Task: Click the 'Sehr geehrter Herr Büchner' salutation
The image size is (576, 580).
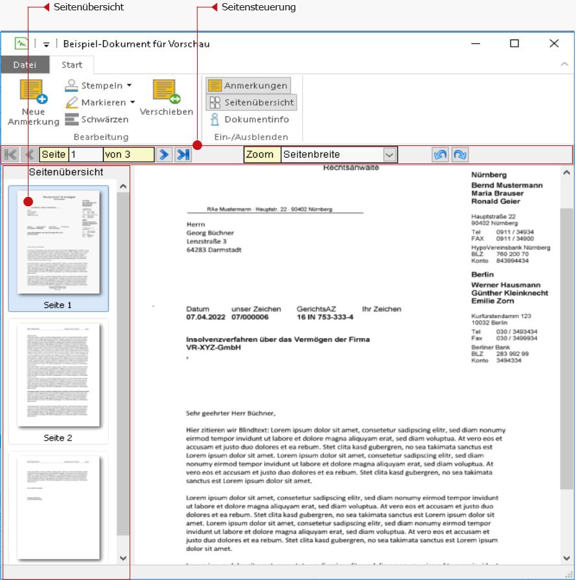Action: tap(231, 413)
